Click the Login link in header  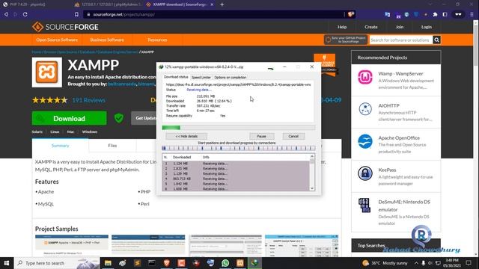427,27
